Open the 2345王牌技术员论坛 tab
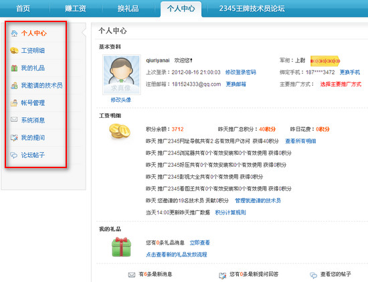Screen dimensions: 368x282 pos(252,9)
